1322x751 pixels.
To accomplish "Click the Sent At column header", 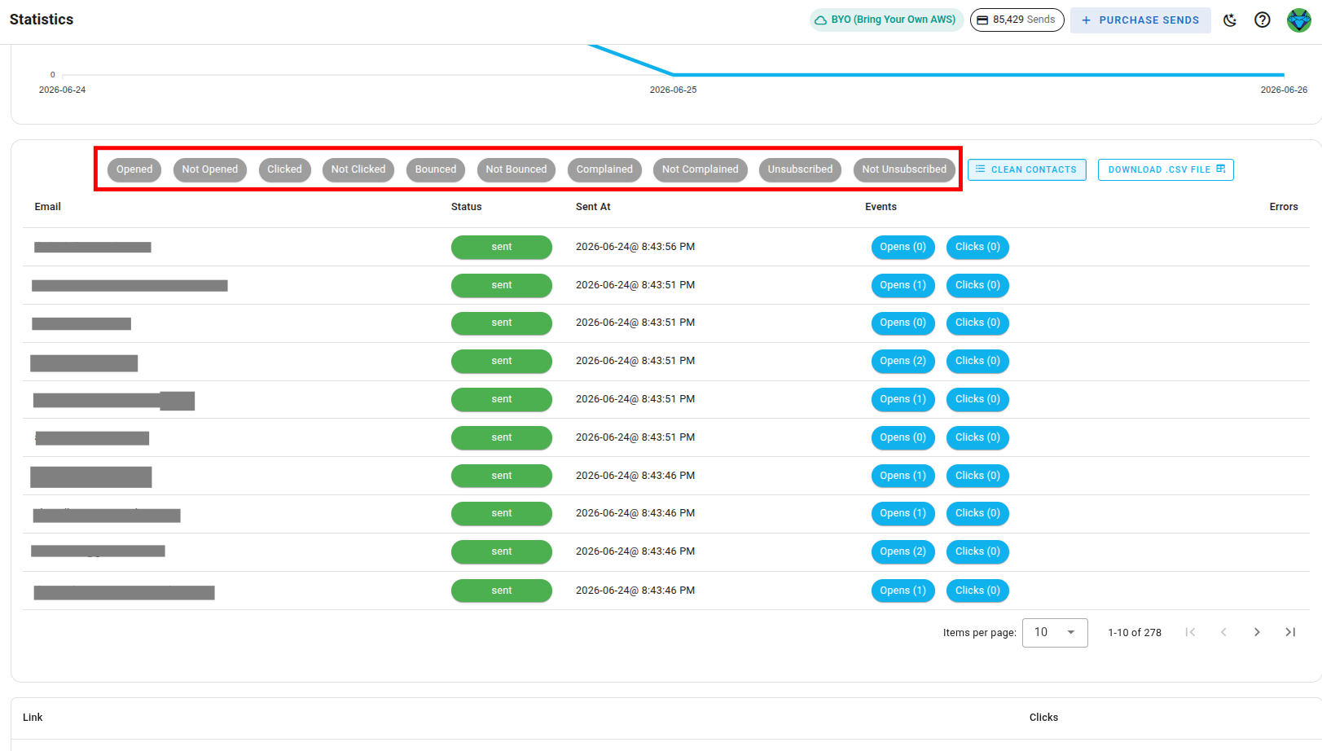I will point(593,207).
